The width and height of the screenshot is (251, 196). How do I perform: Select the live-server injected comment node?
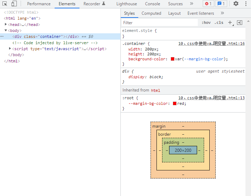55,43
